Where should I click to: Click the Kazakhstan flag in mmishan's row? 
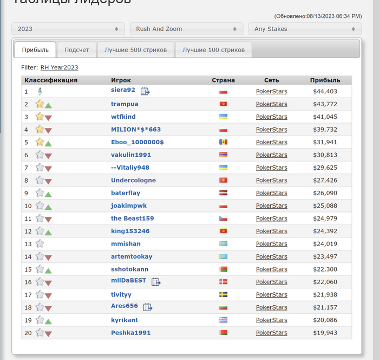(x=223, y=243)
